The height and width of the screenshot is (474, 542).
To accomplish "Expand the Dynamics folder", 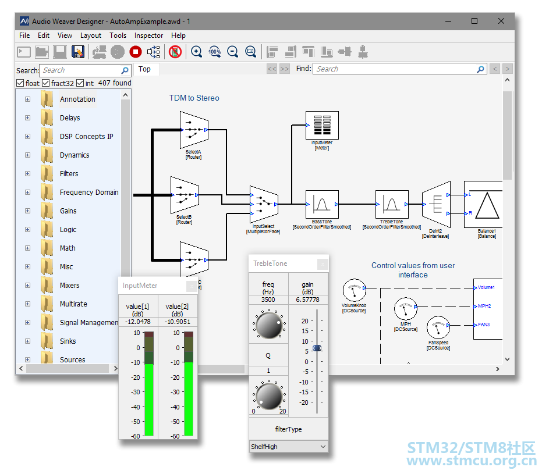I will (x=28, y=155).
